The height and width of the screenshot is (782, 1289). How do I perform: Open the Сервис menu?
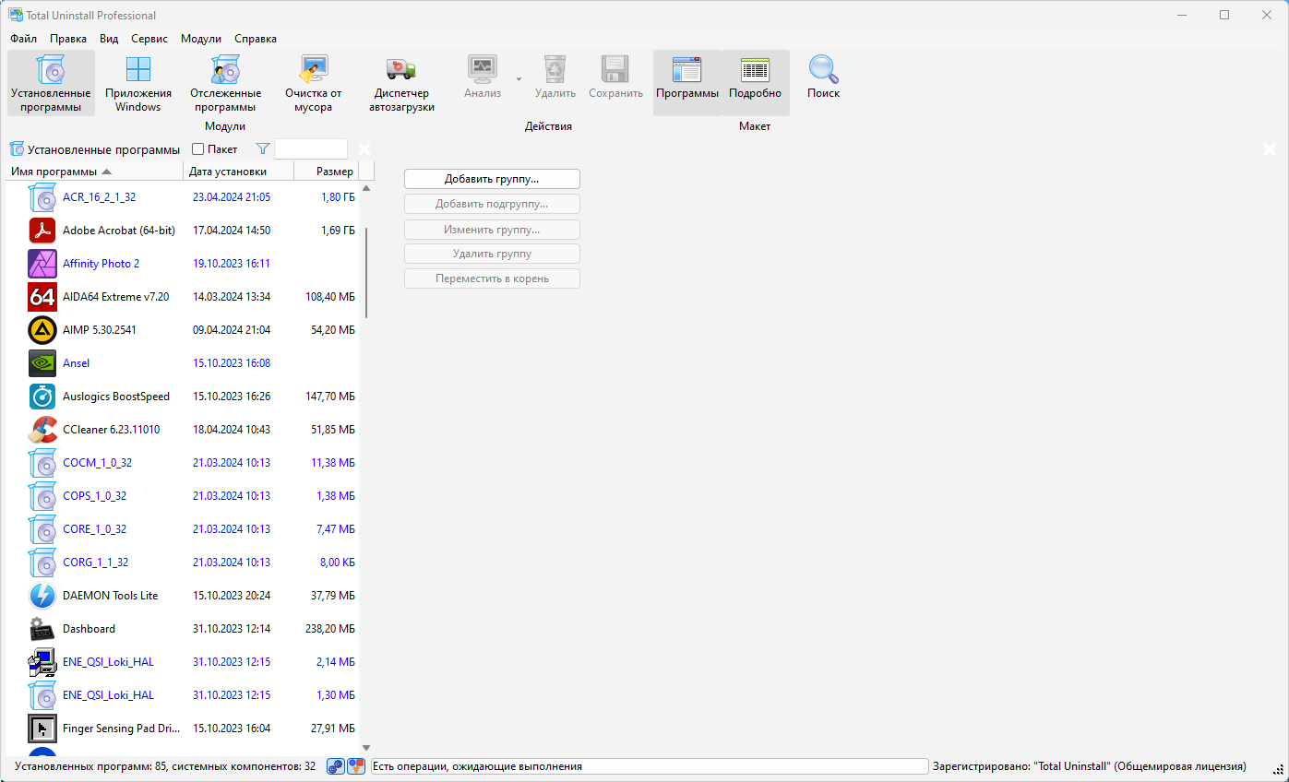pos(149,39)
